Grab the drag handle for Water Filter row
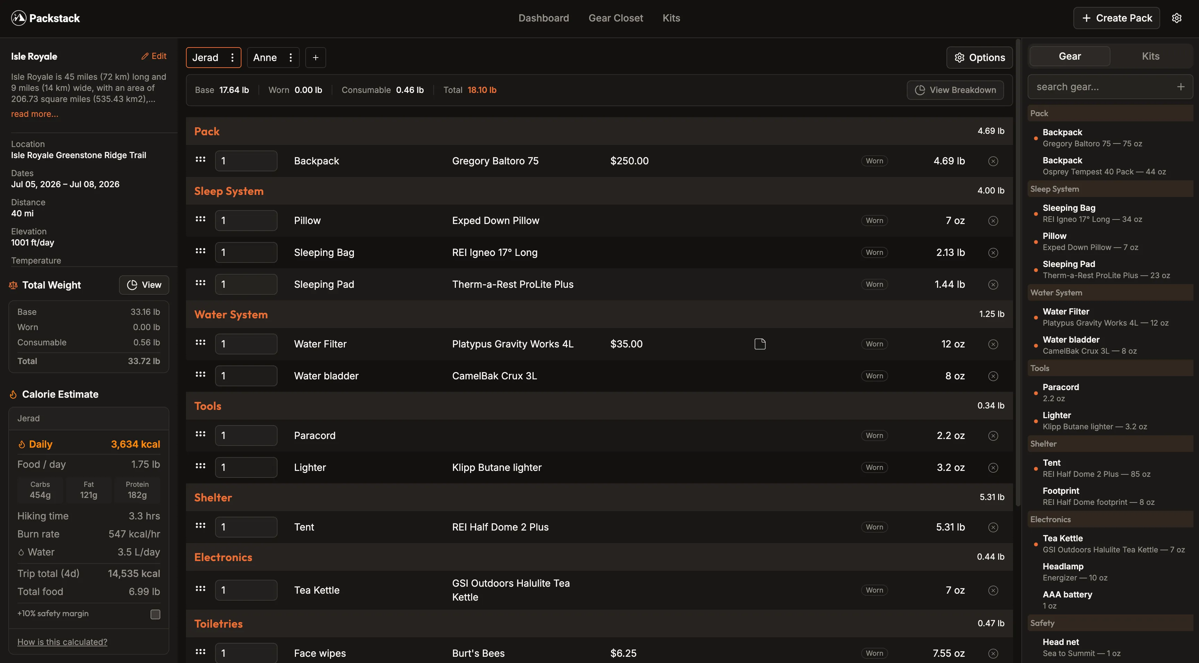This screenshot has width=1199, height=663. pyautogui.click(x=201, y=343)
